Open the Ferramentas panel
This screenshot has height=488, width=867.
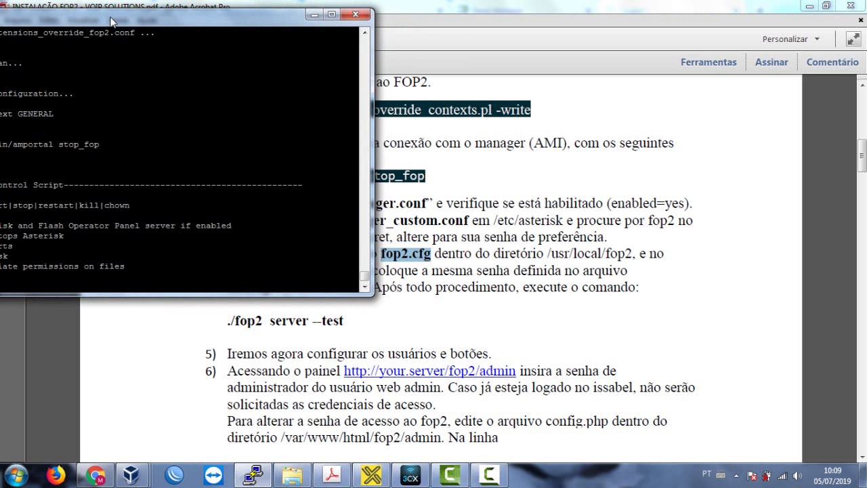(709, 62)
